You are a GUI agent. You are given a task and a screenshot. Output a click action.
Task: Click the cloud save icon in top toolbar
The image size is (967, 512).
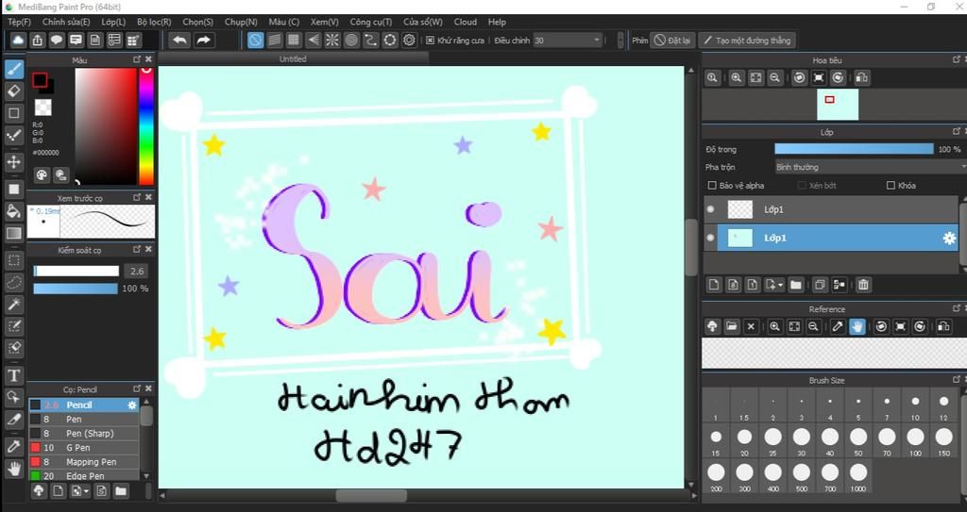tap(18, 41)
